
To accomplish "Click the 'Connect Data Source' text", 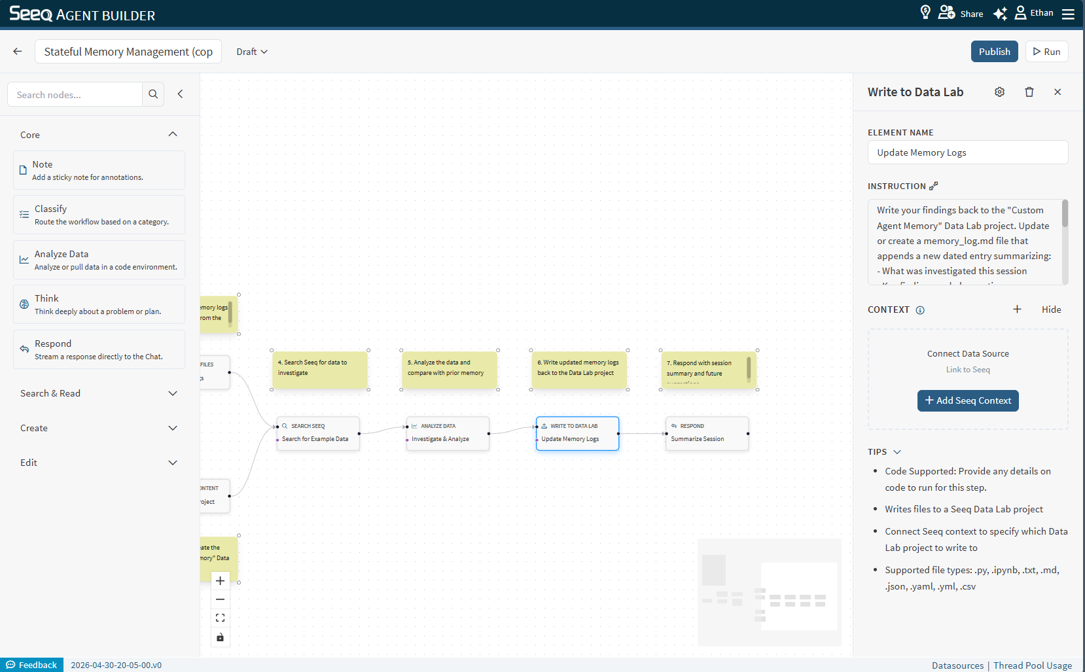I will click(x=968, y=353).
